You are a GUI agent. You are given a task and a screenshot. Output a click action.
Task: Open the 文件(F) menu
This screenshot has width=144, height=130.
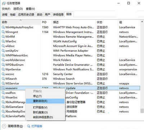tap(6, 9)
